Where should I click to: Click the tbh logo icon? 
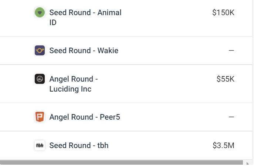coord(40,145)
